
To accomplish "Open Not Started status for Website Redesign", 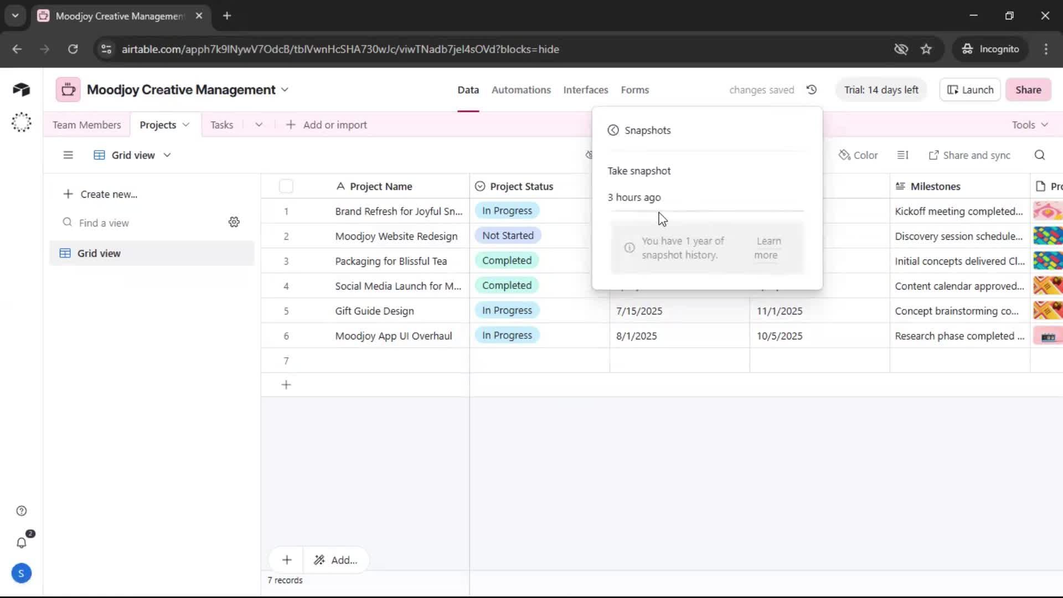I will (x=508, y=235).
